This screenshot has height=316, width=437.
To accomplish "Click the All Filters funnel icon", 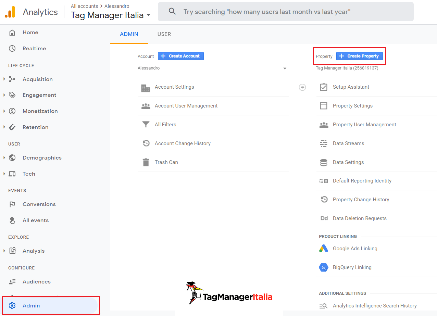I will click(146, 125).
